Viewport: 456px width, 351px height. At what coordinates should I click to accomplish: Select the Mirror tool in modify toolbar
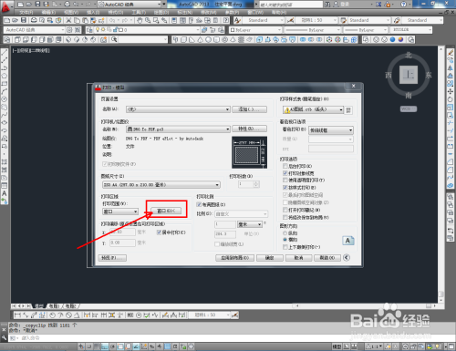451,68
